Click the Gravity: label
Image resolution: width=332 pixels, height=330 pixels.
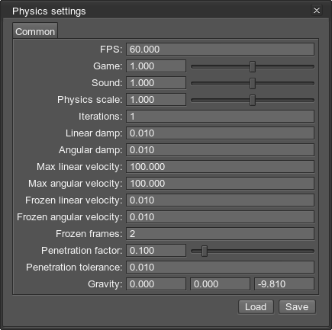click(x=105, y=284)
